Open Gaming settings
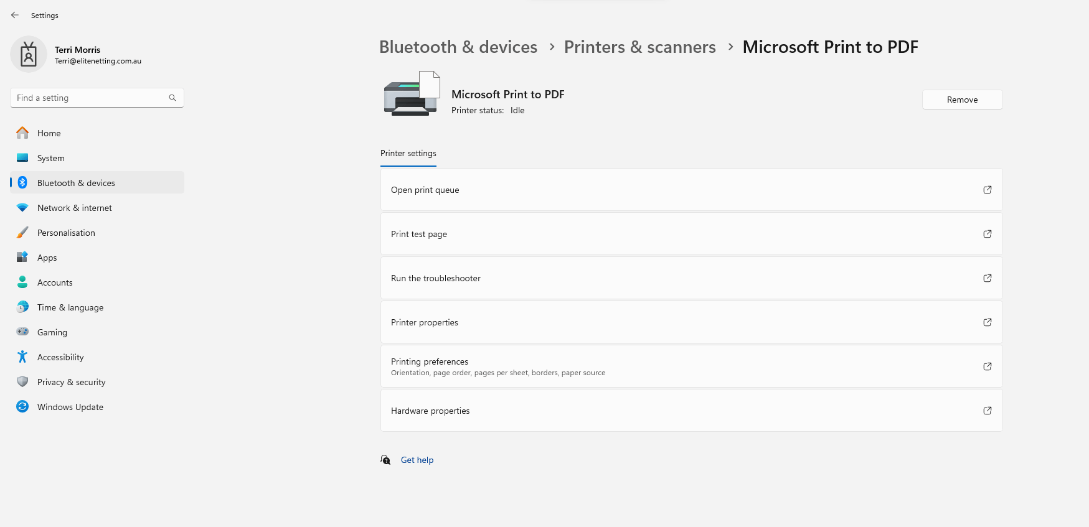The image size is (1089, 527). 97,332
